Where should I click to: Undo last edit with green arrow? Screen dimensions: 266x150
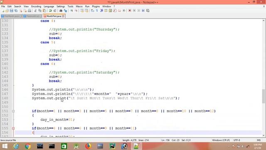point(50,11)
